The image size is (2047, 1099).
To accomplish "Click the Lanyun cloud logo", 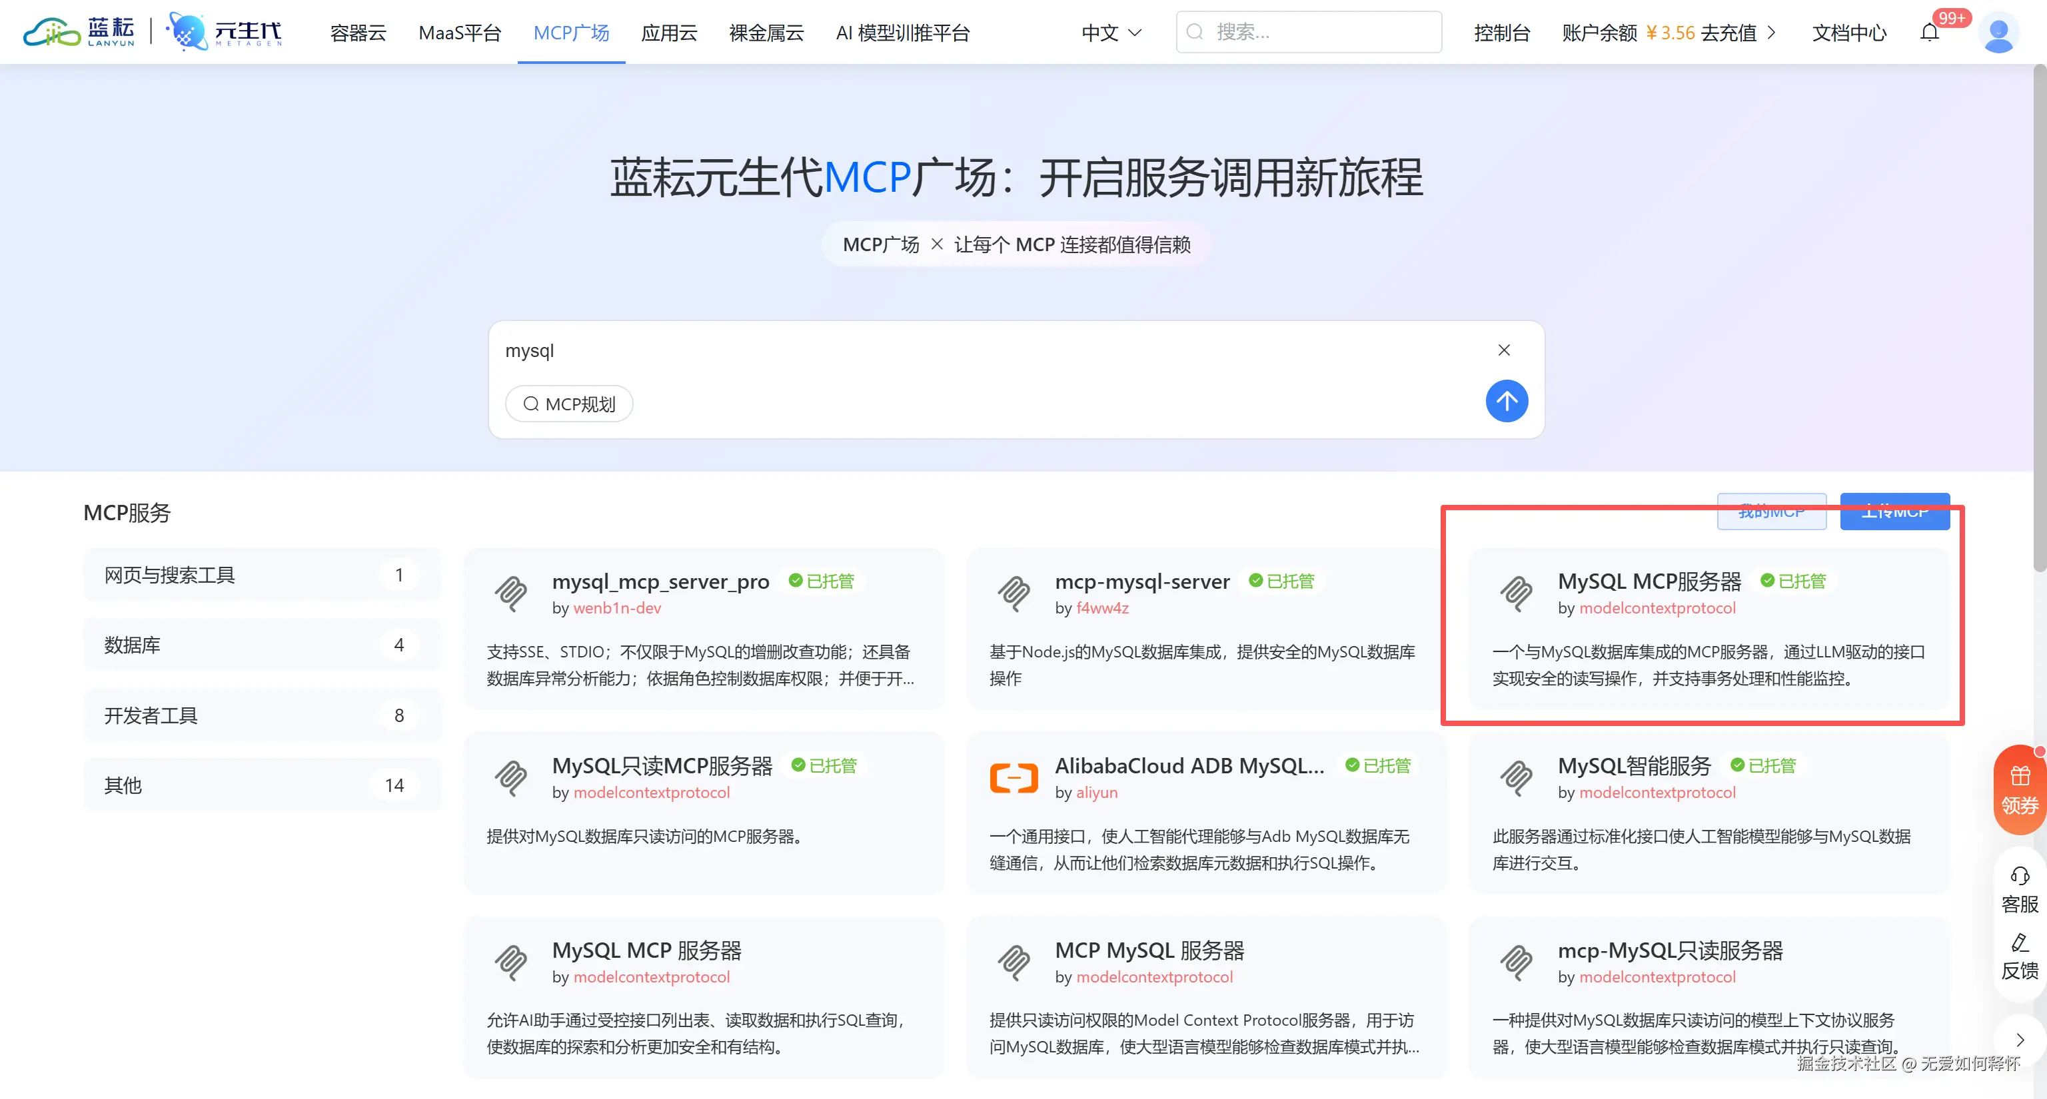I will 79,32.
